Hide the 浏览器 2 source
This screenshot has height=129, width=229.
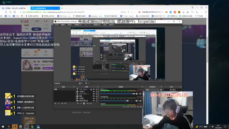94,91
